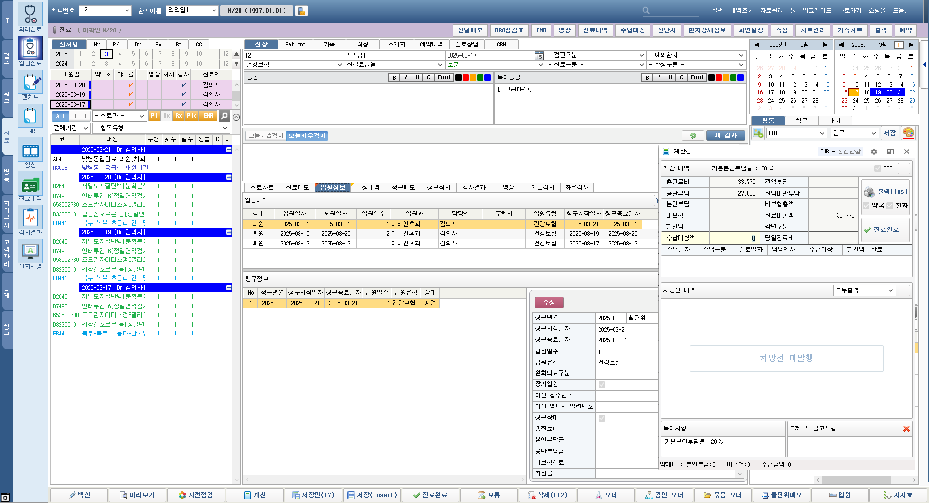
Task: Select the 2025-03-19 visit row in 내원일 list
Action: click(x=70, y=94)
